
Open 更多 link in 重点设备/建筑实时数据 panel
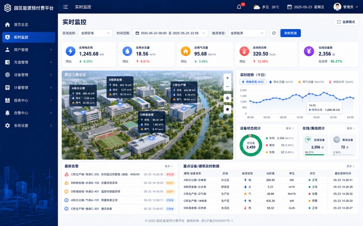click(x=350, y=166)
